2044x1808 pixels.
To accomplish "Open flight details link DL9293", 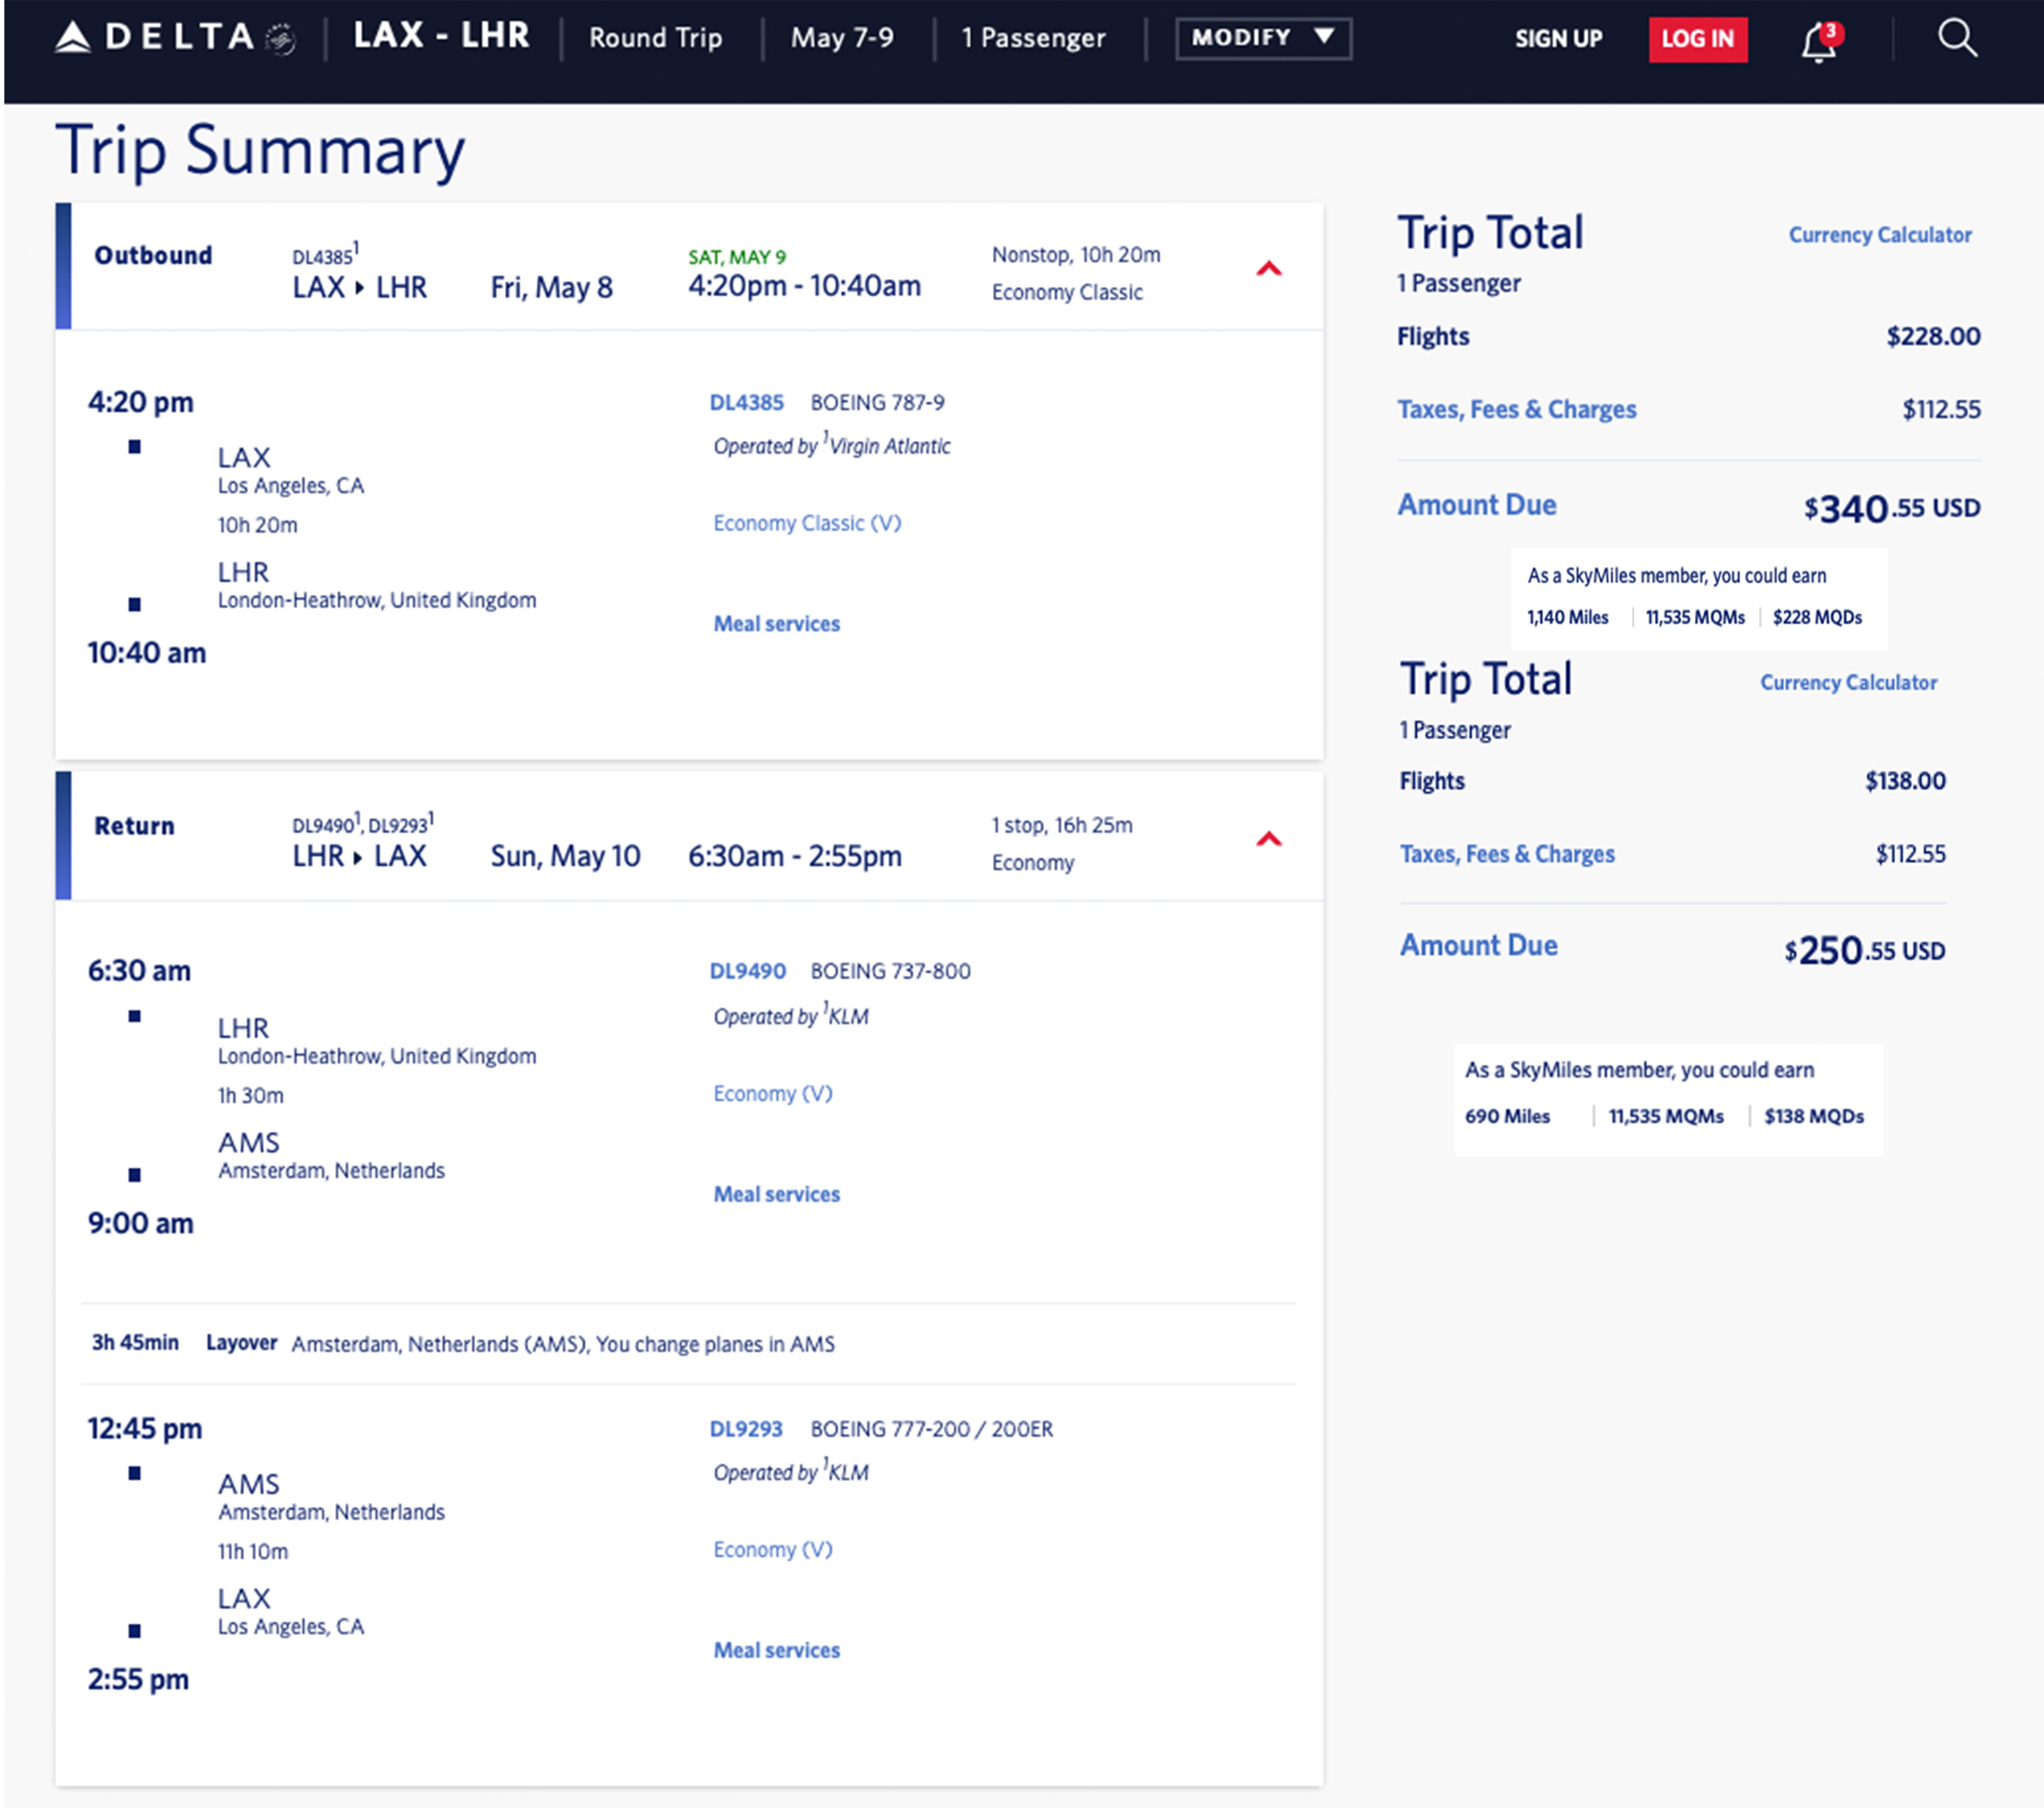I will pyautogui.click(x=746, y=1427).
